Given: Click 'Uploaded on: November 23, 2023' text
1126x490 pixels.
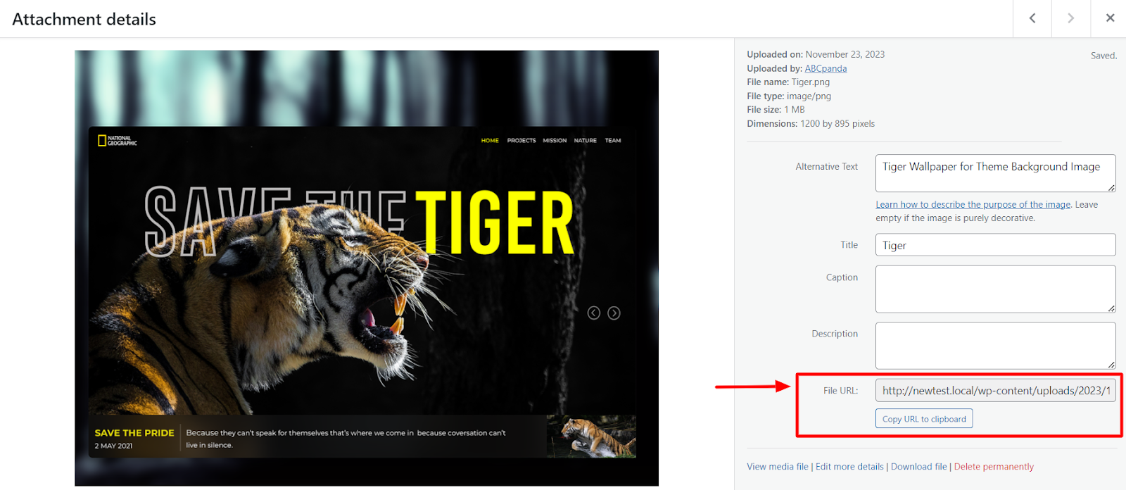Looking at the screenshot, I should [816, 54].
